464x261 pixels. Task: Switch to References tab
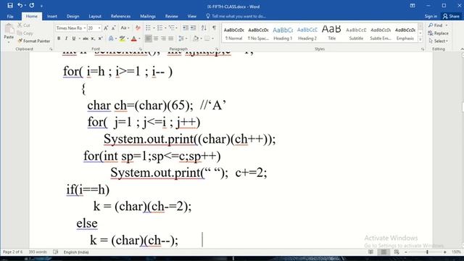tap(121, 16)
